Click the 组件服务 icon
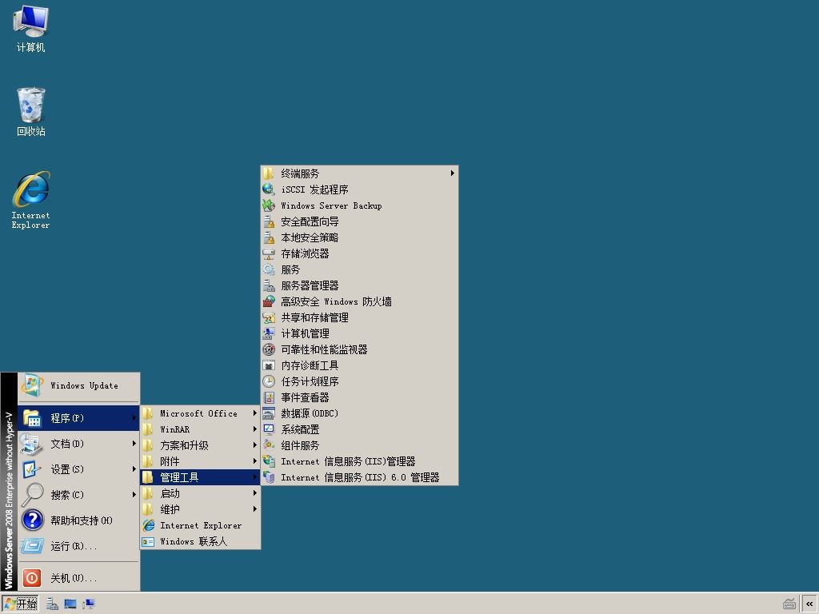The width and height of the screenshot is (819, 614). [269, 445]
